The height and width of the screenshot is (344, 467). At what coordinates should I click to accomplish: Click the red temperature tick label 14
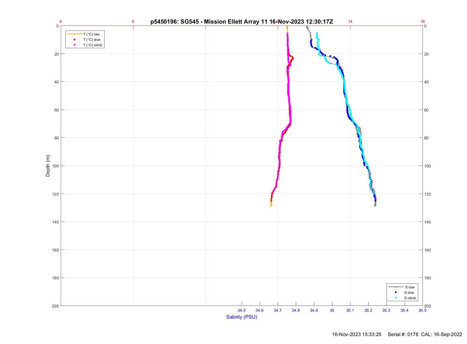click(350, 22)
